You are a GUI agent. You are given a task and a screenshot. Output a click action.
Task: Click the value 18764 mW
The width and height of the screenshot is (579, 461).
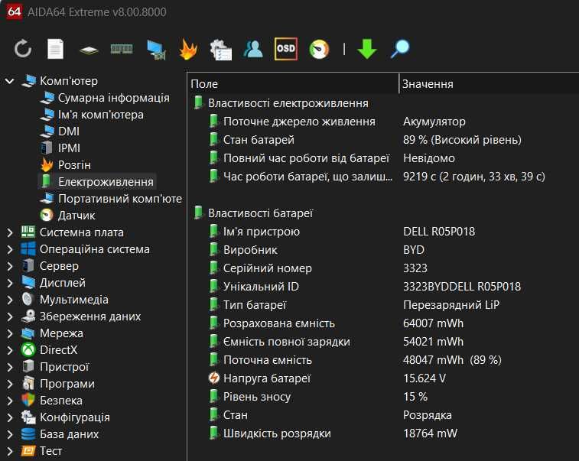pyautogui.click(x=430, y=433)
